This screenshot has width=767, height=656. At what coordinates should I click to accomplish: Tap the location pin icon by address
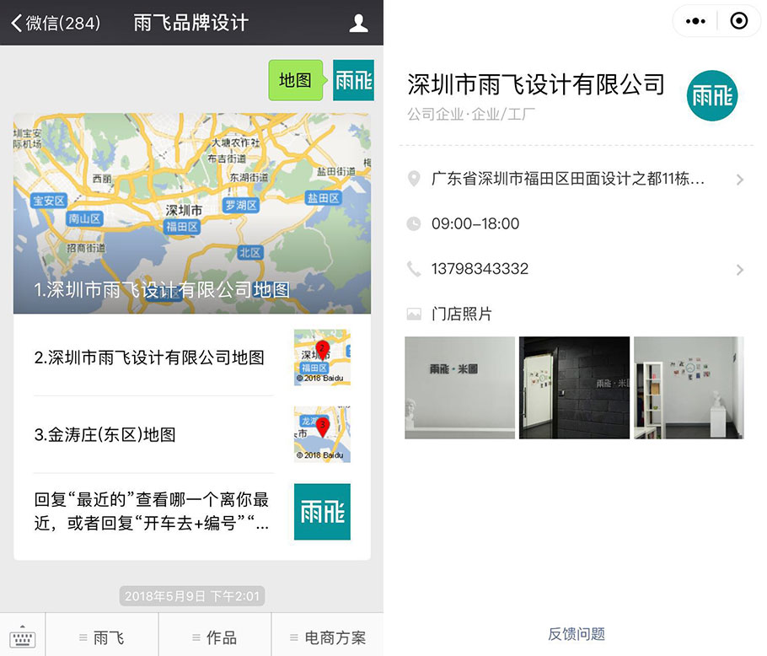414,179
